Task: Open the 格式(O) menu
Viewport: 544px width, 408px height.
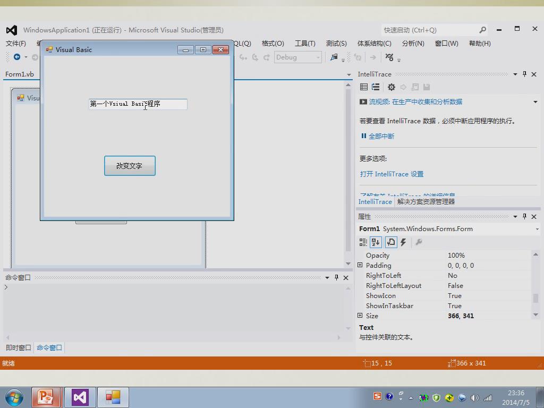Action: tap(273, 44)
